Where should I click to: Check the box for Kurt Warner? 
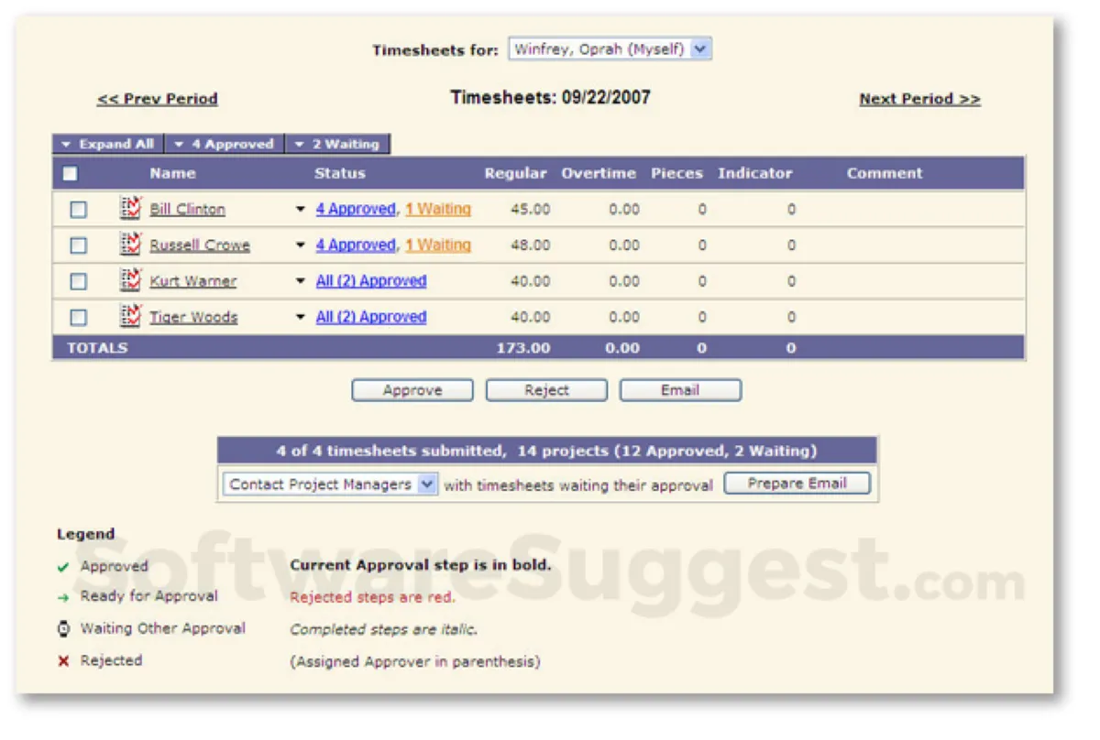79,280
